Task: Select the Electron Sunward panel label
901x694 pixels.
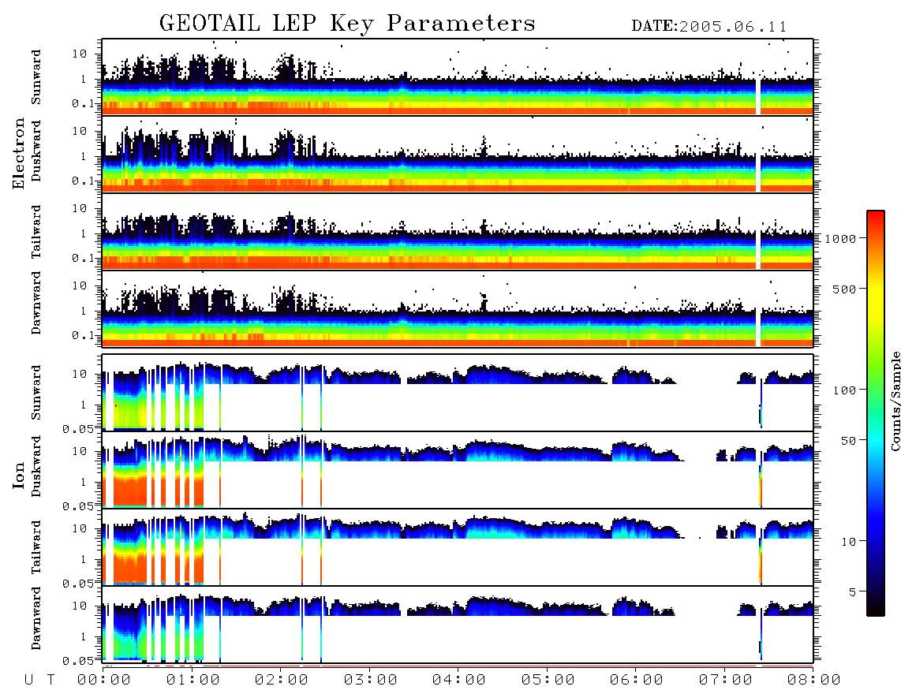Action: click(x=36, y=77)
